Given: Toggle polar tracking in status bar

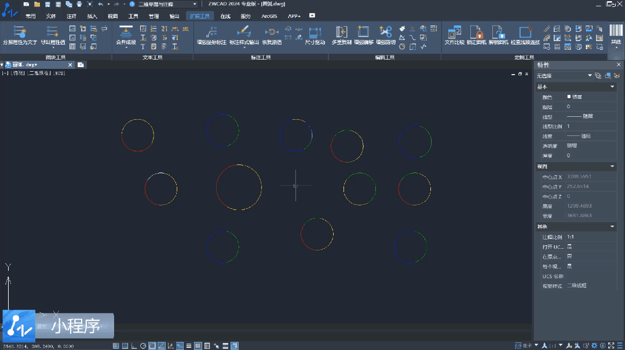Looking at the screenshot, I should [x=143, y=346].
